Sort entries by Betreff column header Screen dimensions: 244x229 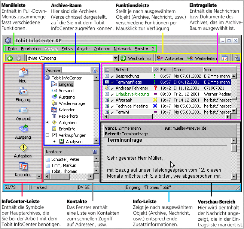click(x=133, y=70)
